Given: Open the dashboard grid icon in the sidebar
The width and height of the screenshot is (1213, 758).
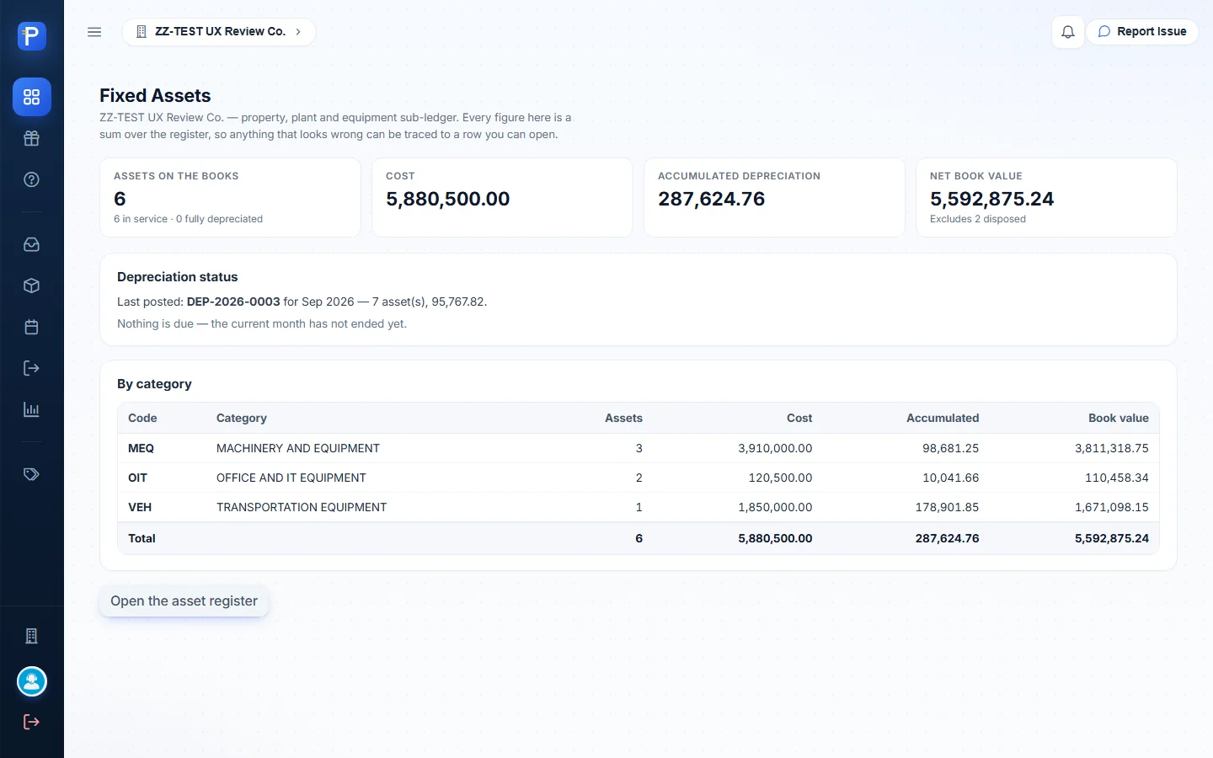Looking at the screenshot, I should pos(32,97).
